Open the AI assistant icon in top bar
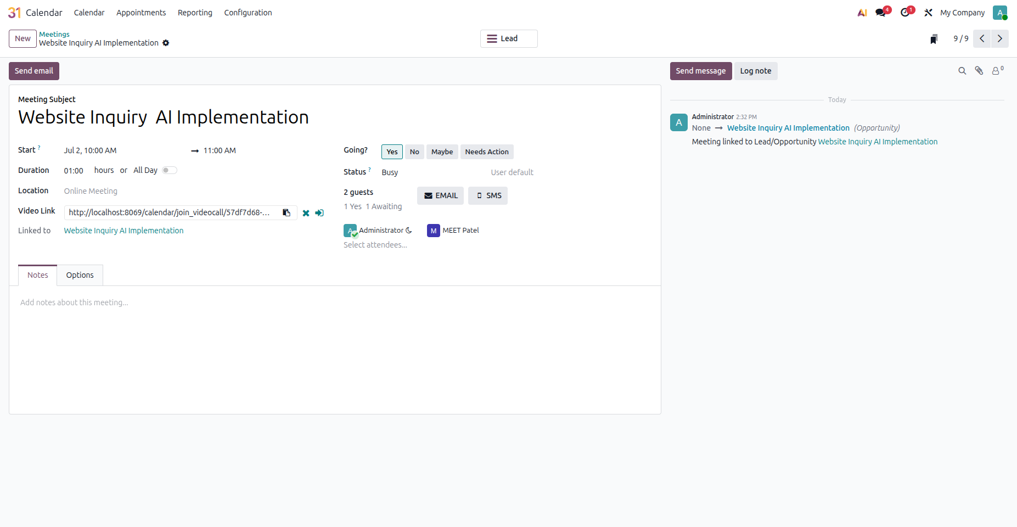This screenshot has height=527, width=1017. (x=862, y=13)
